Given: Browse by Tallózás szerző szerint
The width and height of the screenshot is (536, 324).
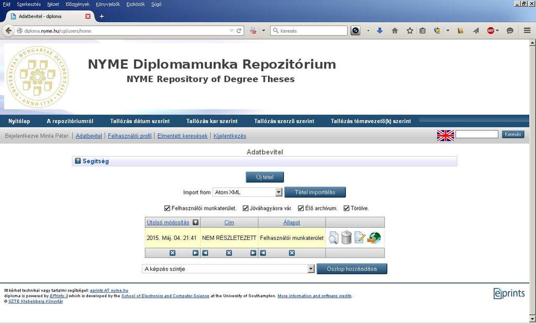Looking at the screenshot, I should [284, 121].
